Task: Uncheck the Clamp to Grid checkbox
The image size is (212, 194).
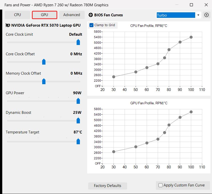Action: (x=91, y=25)
